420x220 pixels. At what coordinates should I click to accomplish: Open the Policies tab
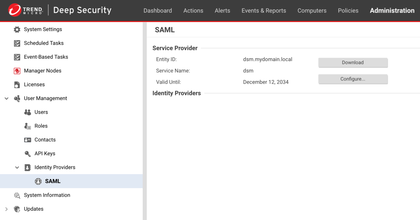coord(348,10)
